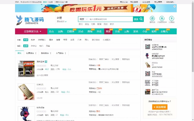Expand 网站导航 top menu
The image size is (194, 121).
pyautogui.click(x=171, y=2)
